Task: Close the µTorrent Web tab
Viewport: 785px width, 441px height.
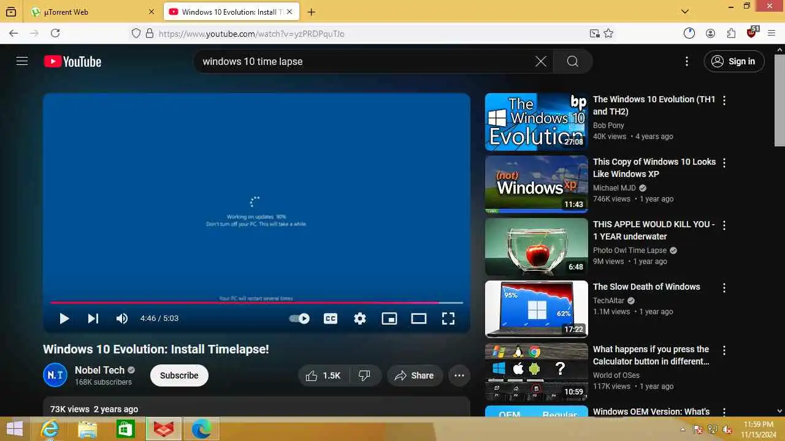Action: pos(151,12)
